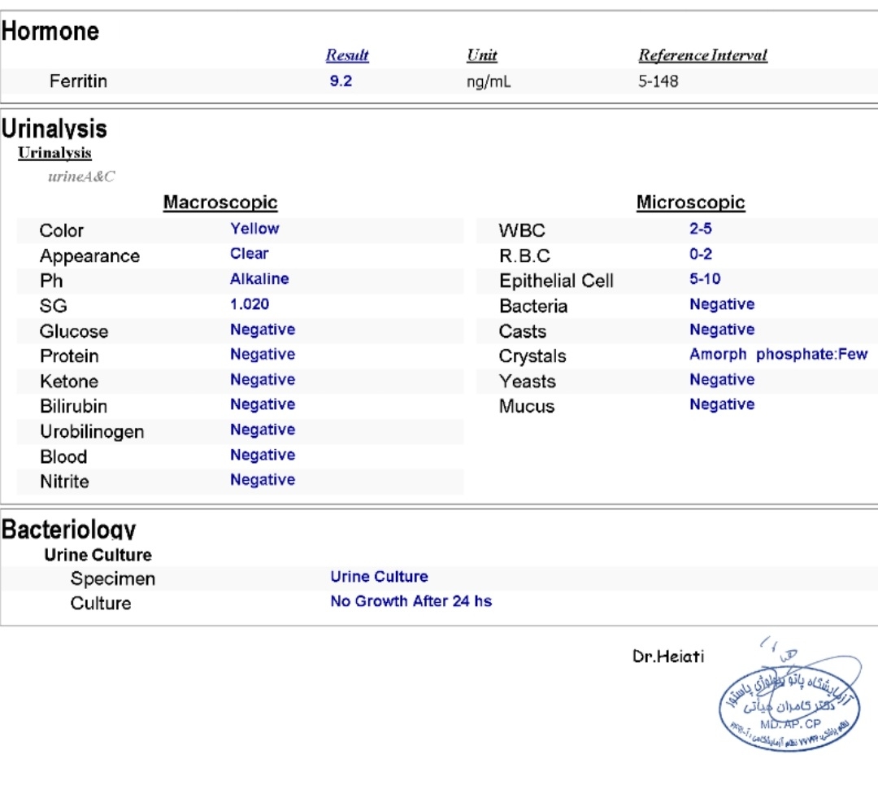878x803 pixels.
Task: Click the Epithelial Cell value 5-10
Action: click(705, 279)
